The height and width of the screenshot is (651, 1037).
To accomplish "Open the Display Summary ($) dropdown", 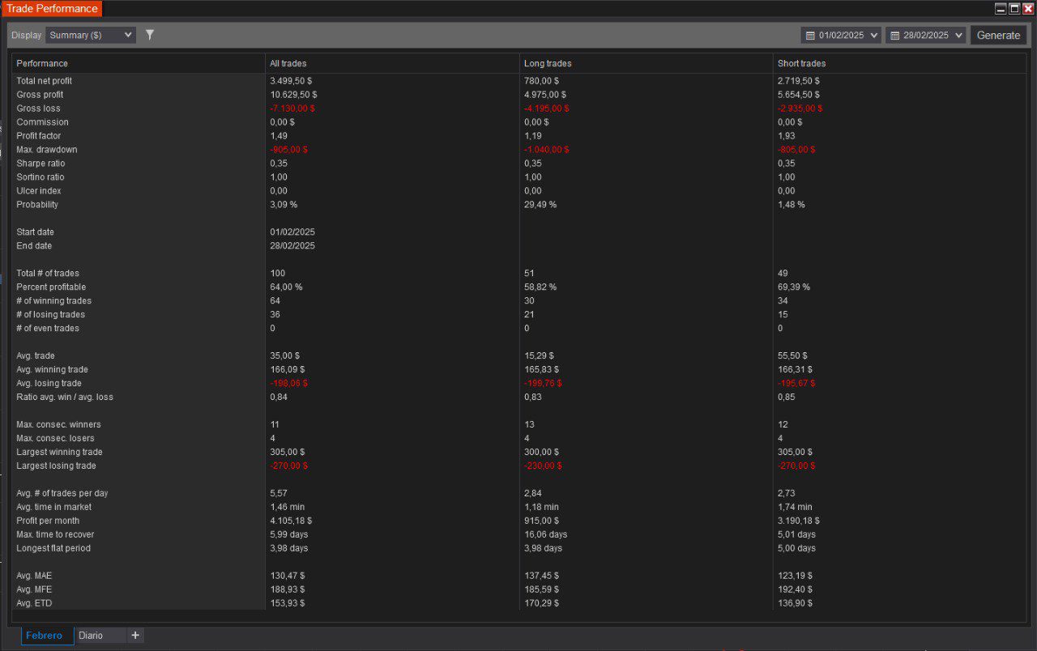I will 90,35.
